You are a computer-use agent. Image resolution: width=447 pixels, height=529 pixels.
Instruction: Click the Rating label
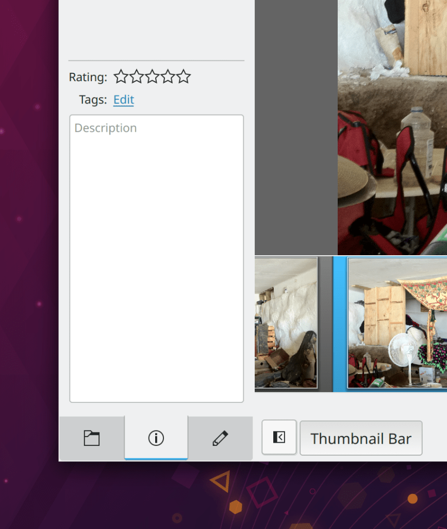[88, 77]
